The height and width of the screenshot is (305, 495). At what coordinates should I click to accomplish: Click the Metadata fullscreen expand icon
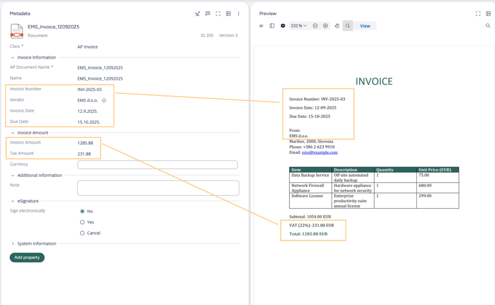[218, 14]
